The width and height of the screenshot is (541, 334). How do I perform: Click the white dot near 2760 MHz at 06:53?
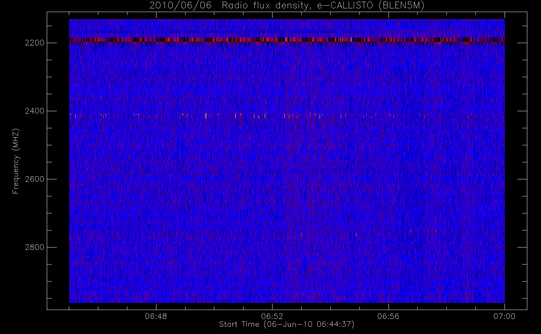(301, 234)
